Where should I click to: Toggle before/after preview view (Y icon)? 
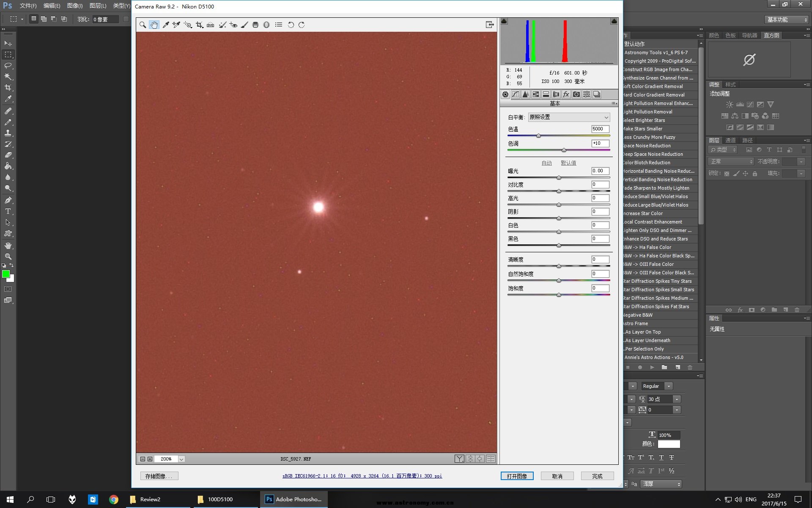459,459
